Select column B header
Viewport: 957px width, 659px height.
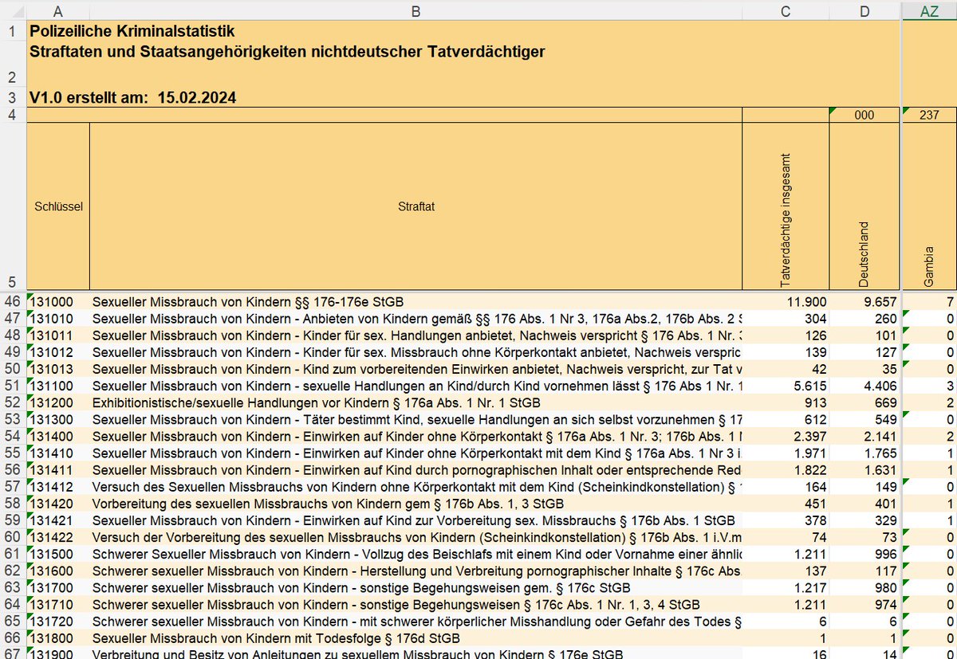click(415, 10)
